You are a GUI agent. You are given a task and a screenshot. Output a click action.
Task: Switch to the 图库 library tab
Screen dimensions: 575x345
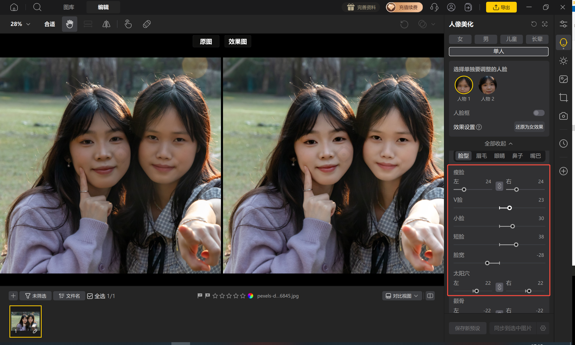[69, 7]
